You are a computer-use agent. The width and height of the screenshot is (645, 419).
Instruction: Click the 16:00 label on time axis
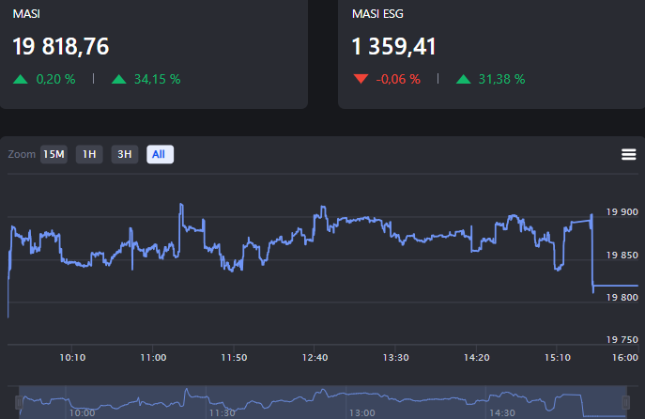point(624,358)
